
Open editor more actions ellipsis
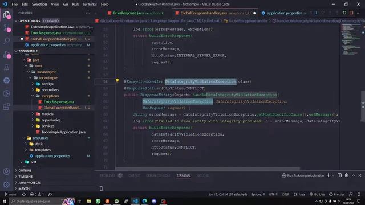pyautogui.click(x=359, y=13)
